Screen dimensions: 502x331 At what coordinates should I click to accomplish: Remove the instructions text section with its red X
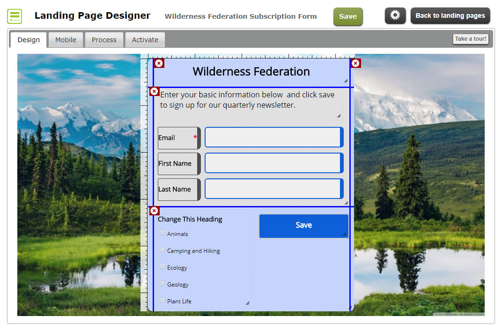point(155,92)
